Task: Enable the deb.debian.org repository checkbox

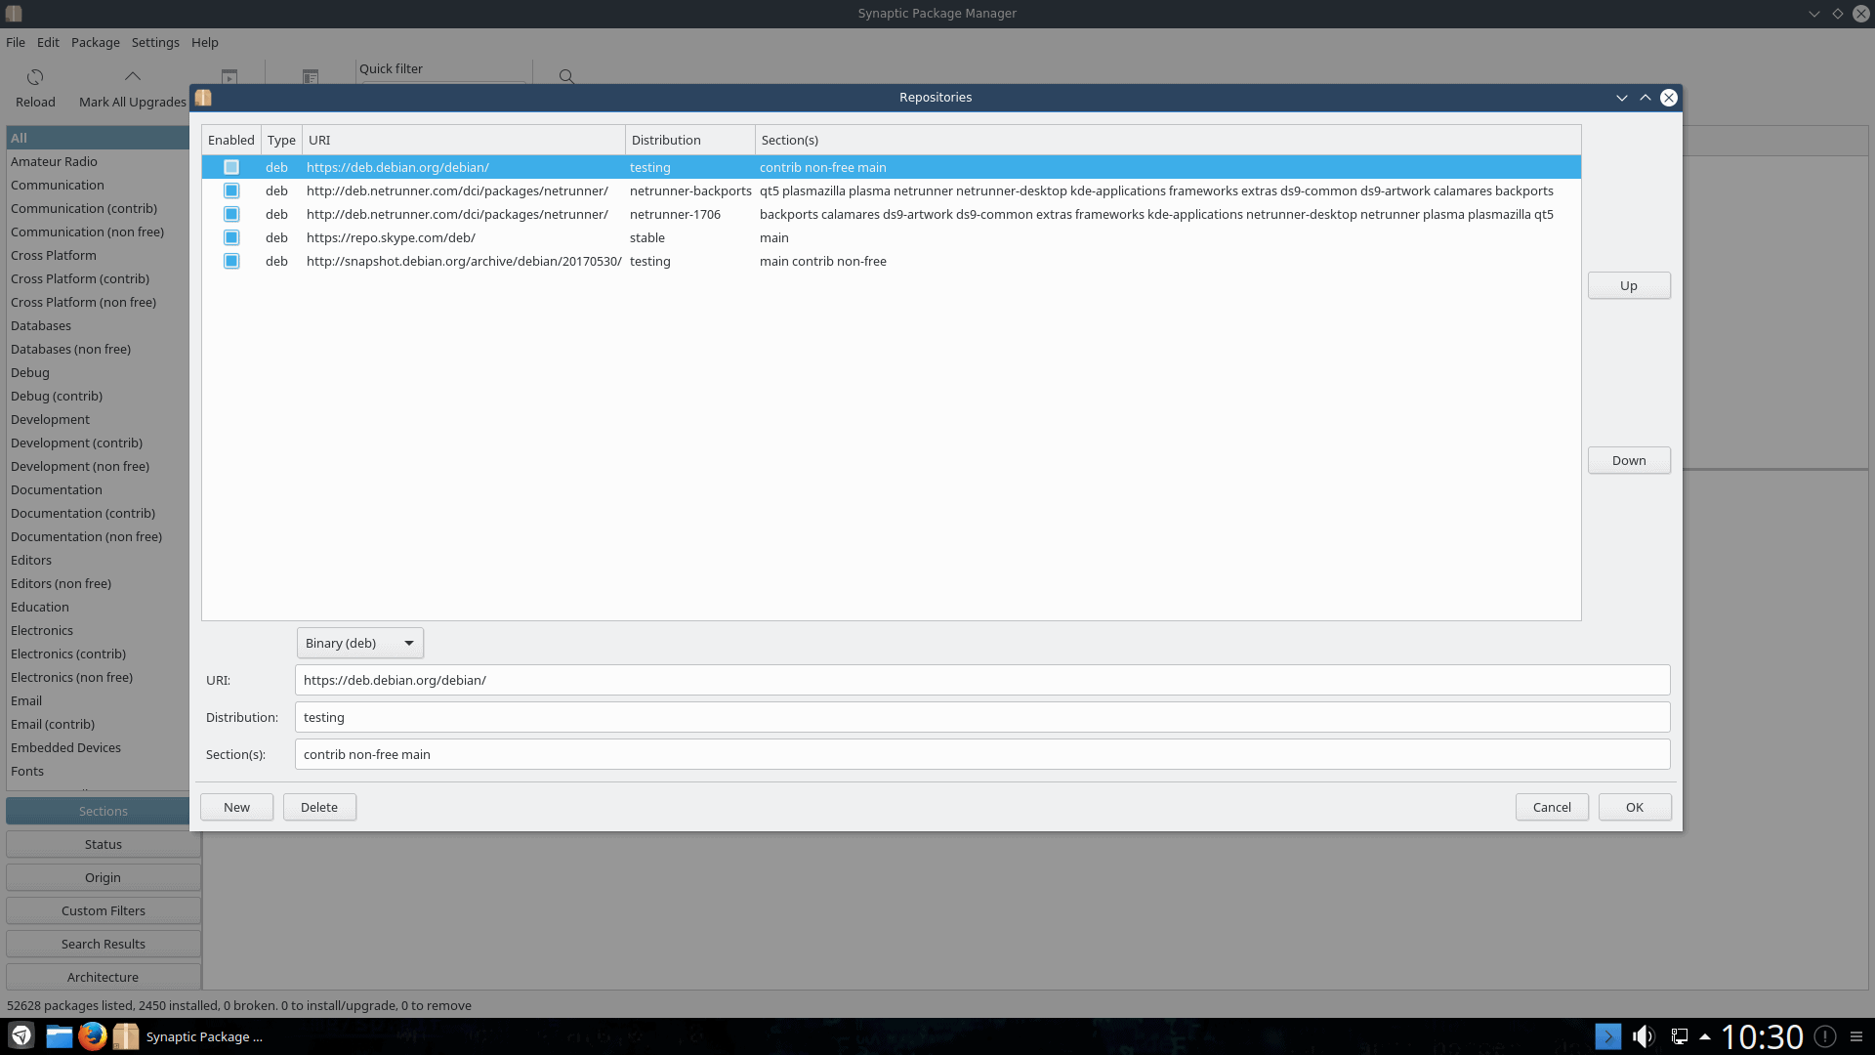Action: (231, 167)
